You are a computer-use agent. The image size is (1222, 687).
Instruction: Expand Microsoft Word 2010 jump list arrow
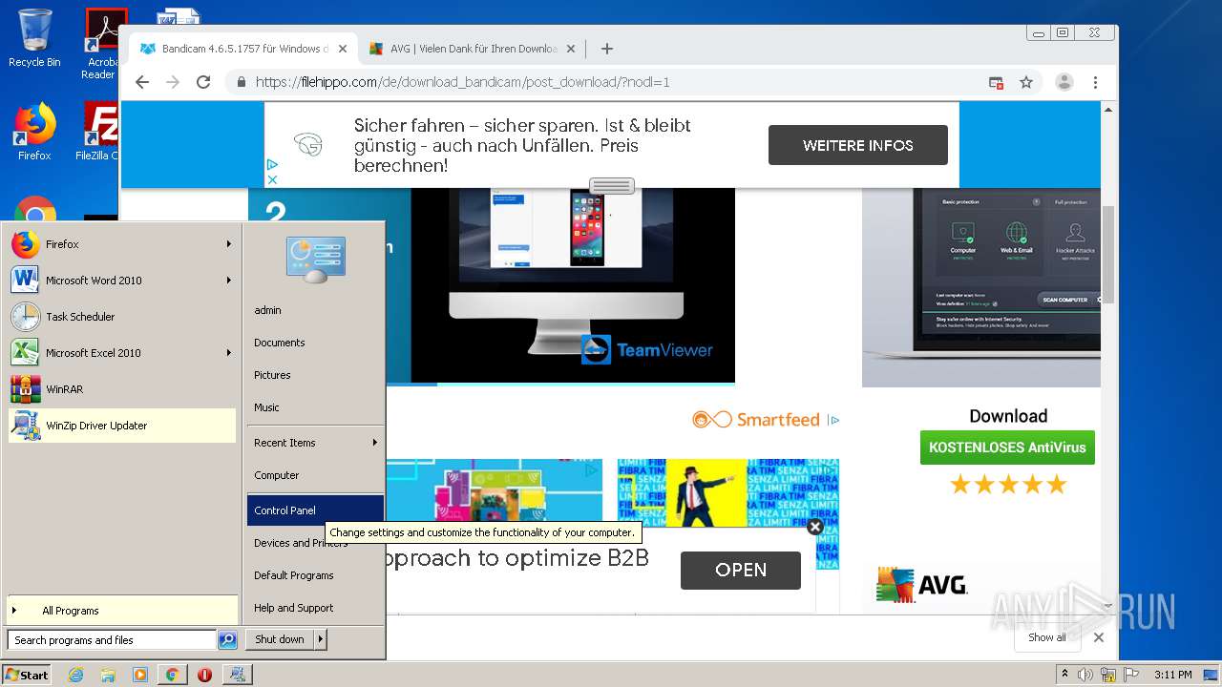[229, 281]
